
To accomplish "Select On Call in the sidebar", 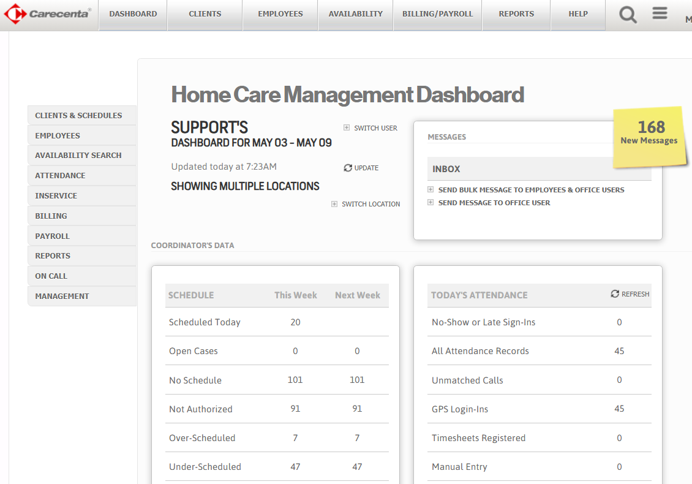I will [x=82, y=276].
